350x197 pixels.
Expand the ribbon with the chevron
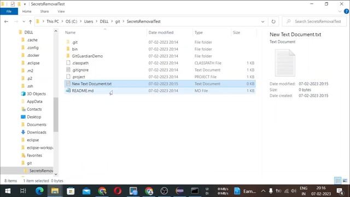tap(340, 11)
